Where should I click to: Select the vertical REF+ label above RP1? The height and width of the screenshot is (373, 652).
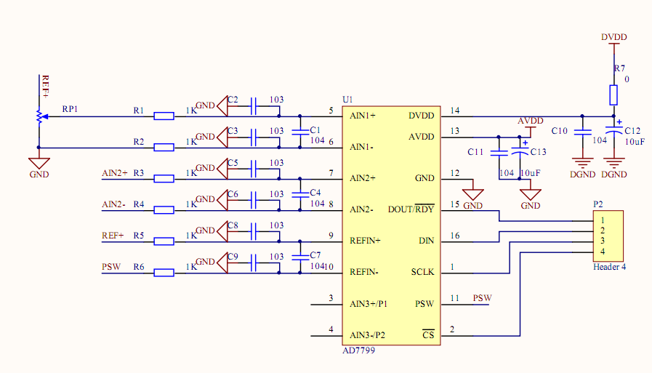pos(45,87)
